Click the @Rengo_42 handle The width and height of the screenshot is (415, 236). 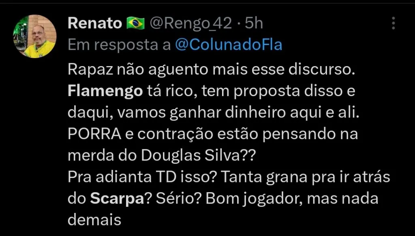191,24
